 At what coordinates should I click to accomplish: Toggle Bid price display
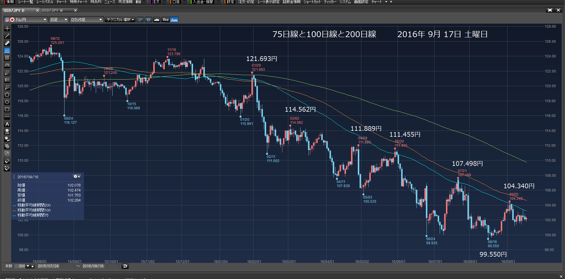pyautogui.click(x=166, y=20)
